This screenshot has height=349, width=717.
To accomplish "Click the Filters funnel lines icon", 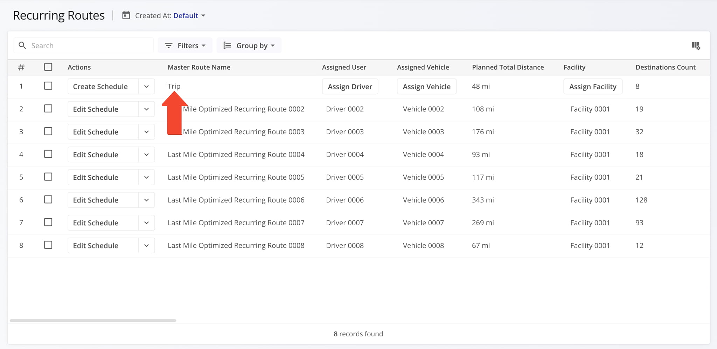I will pos(168,46).
